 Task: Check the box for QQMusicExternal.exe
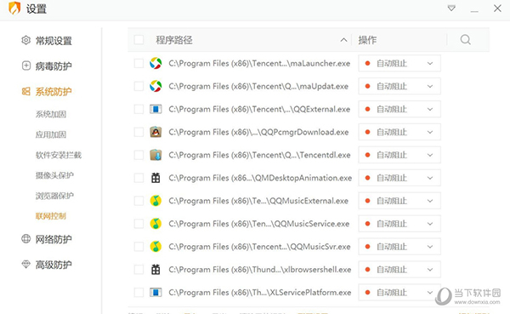[x=139, y=201]
